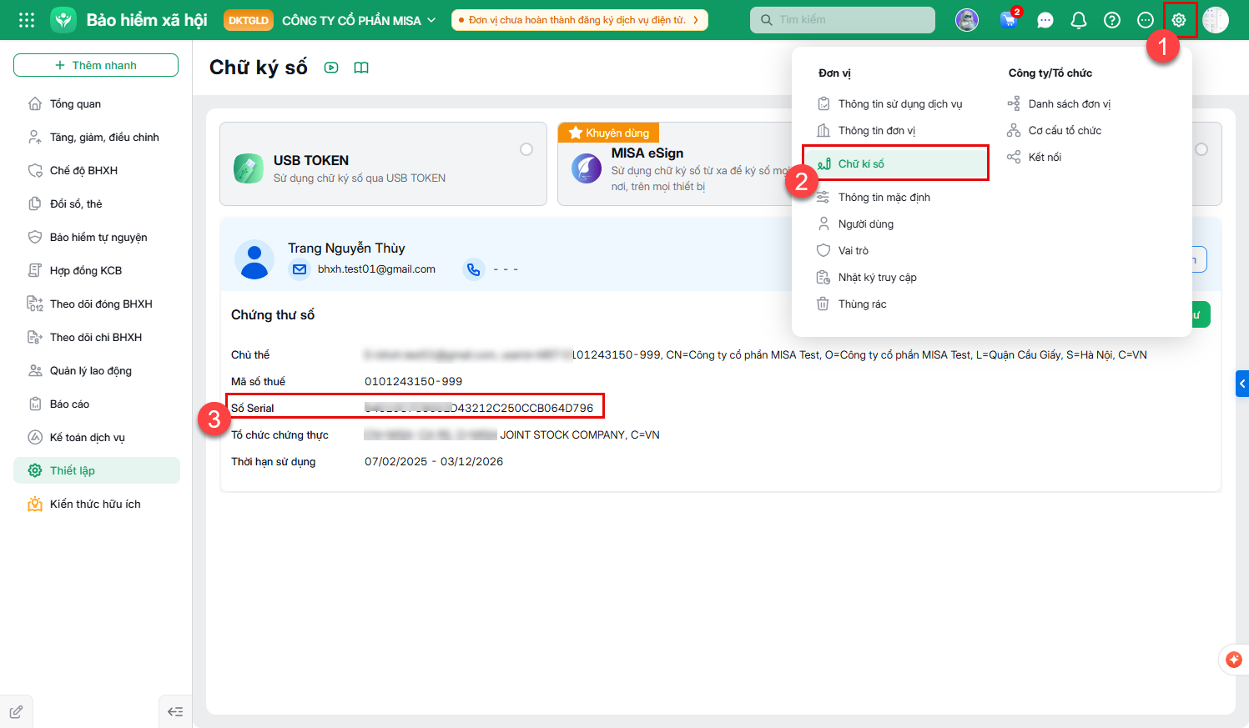Open Thông tin đơn vị menu item
The height and width of the screenshot is (728, 1249).
(876, 131)
